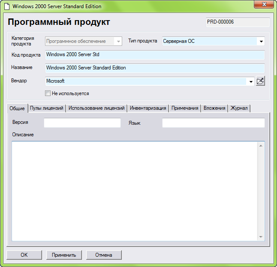Click the "Язык" input field
This screenshot has width=277, height=267.
pyautogui.click(x=214, y=123)
